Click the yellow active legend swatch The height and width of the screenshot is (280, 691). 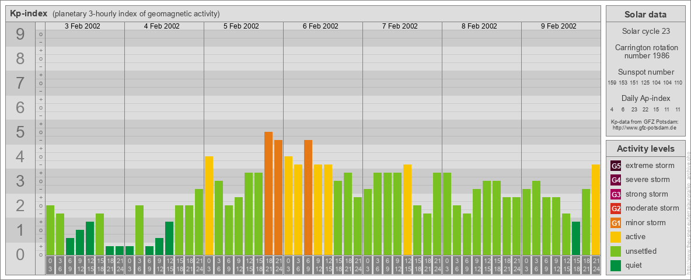(616, 237)
